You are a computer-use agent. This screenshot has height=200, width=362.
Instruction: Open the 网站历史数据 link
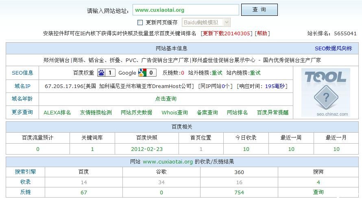point(136,112)
